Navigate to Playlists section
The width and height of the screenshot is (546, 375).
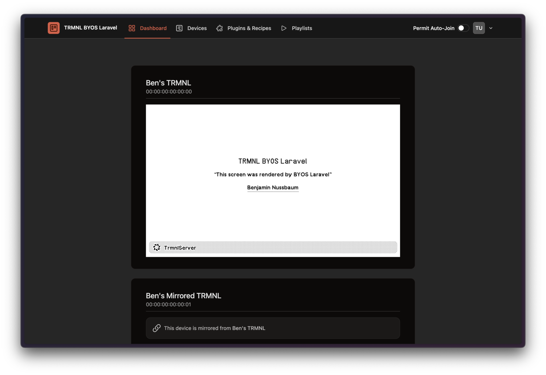pyautogui.click(x=301, y=28)
